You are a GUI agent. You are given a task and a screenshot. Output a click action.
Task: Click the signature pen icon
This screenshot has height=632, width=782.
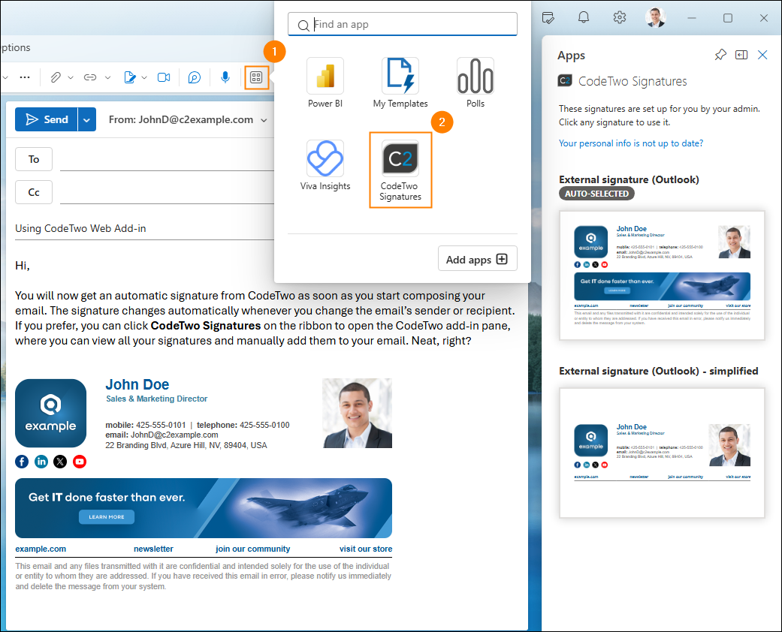click(130, 77)
